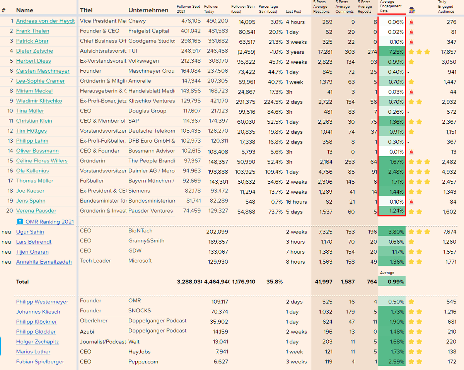The height and width of the screenshot is (370, 464).
Task: Click the siren icon in Patrick Abrar's row
Action: 411,42
